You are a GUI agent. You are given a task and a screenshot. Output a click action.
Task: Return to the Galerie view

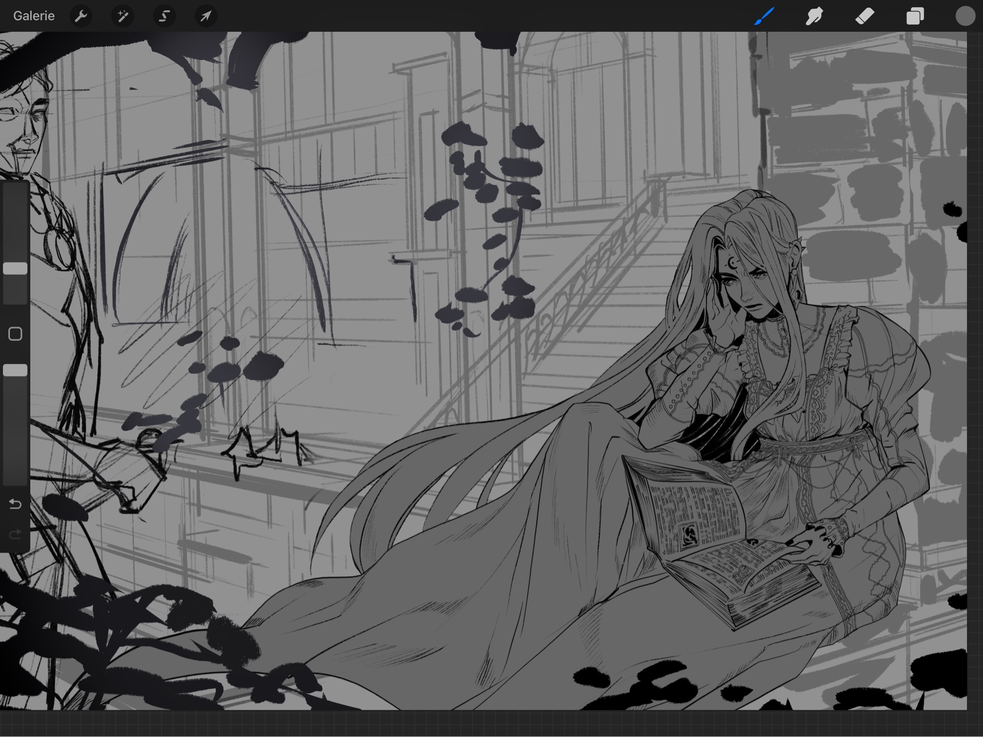[33, 16]
